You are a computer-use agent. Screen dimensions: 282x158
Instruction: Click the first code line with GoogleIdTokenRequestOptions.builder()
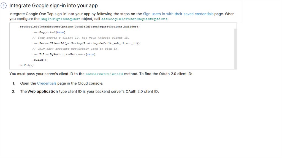click(x=79, y=27)
